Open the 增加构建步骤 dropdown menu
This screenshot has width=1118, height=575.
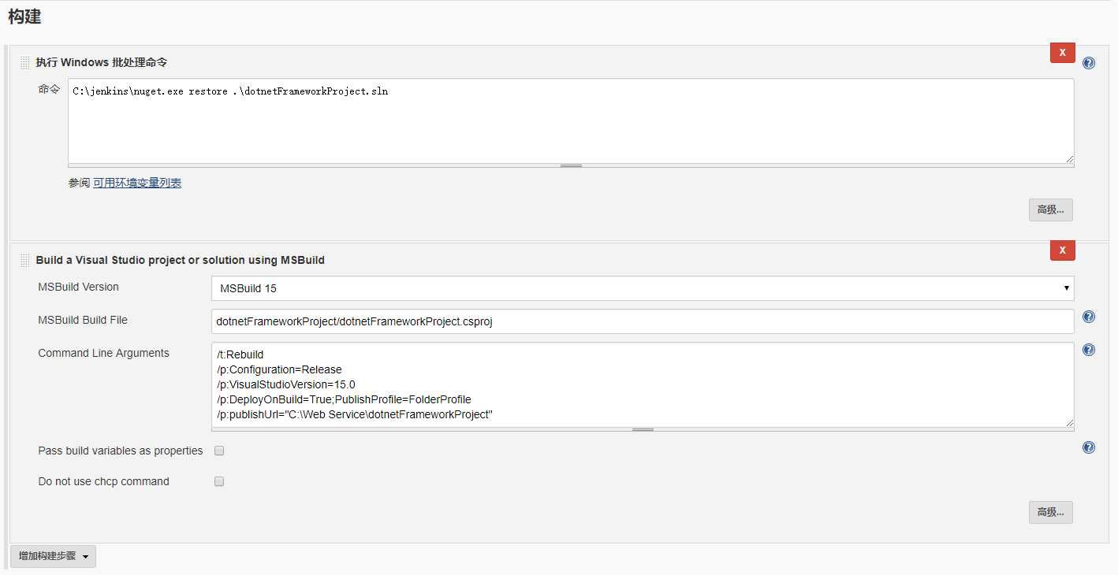[53, 556]
